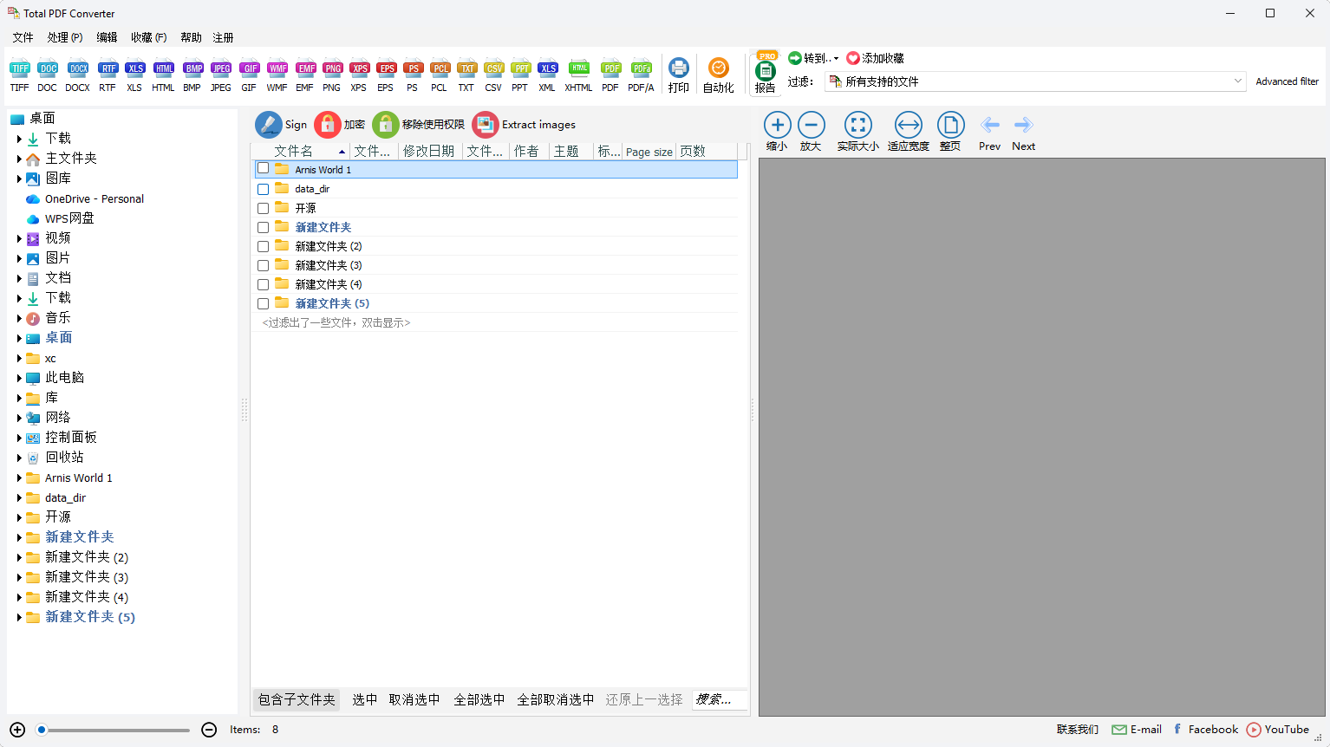Screen dimensions: 1330x747
Task: Convert to PDF/A icon
Action: click(641, 75)
